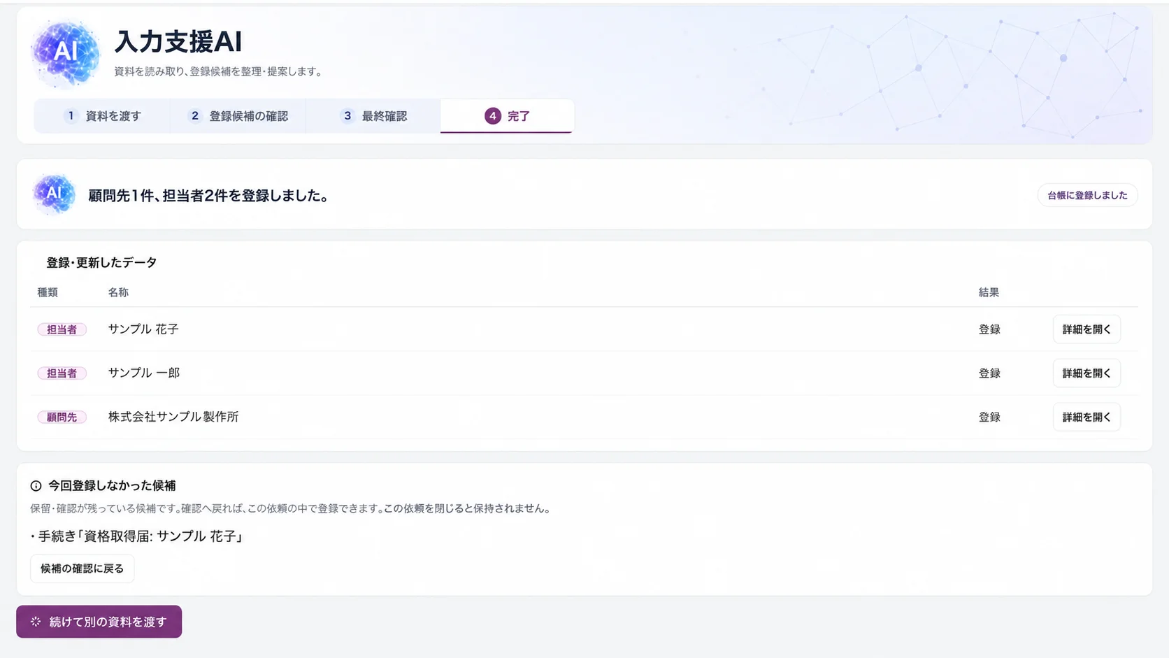Click 登録 result in サンプル 一郎 row
This screenshot has width=1169, height=658.
pos(989,373)
